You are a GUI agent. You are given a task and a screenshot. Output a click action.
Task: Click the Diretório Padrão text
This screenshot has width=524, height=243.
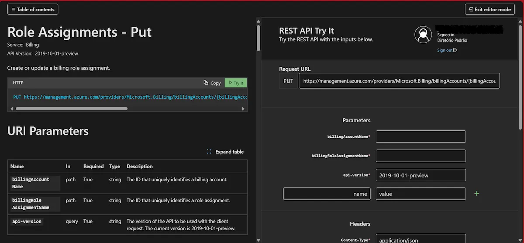[x=452, y=40]
